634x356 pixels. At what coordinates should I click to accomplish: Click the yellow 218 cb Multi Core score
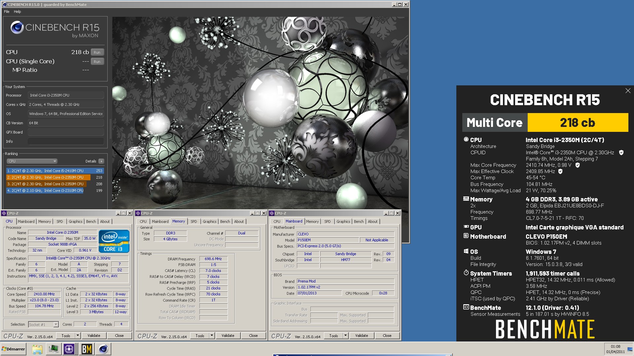coord(578,123)
